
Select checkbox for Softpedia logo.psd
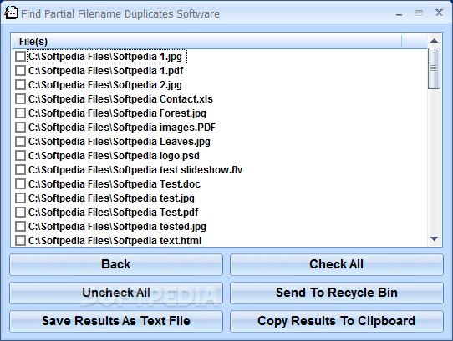[x=21, y=156]
